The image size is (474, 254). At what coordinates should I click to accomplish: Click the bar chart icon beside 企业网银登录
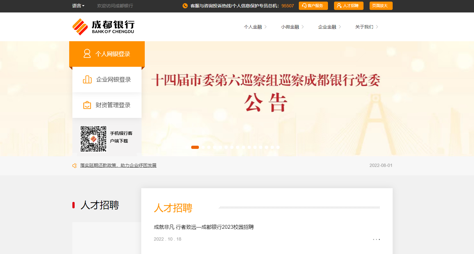(x=87, y=80)
